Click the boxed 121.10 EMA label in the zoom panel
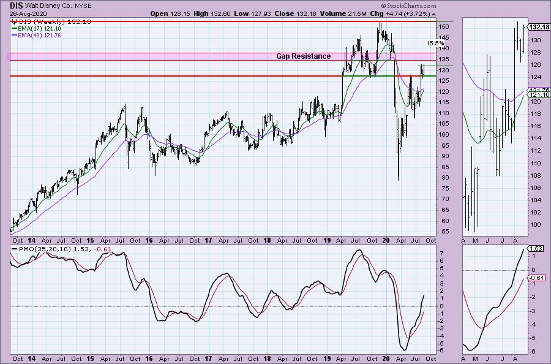This screenshot has height=364, width=551. [539, 95]
